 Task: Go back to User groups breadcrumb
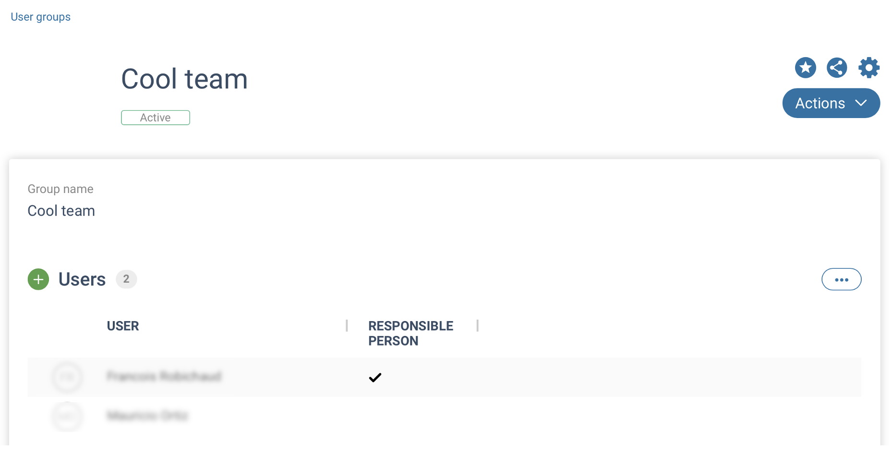(41, 17)
